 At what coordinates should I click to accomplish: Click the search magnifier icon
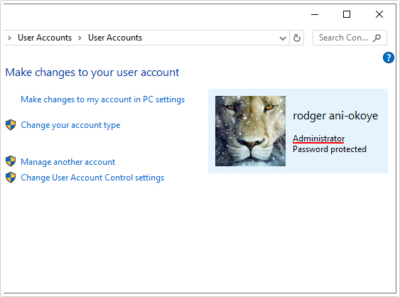click(x=377, y=38)
